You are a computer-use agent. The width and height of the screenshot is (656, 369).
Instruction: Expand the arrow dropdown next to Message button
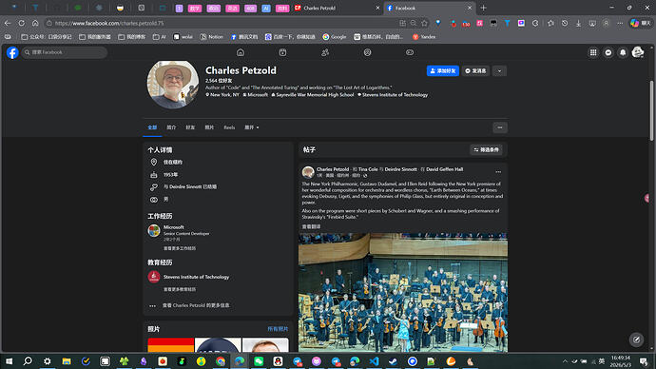pos(499,71)
